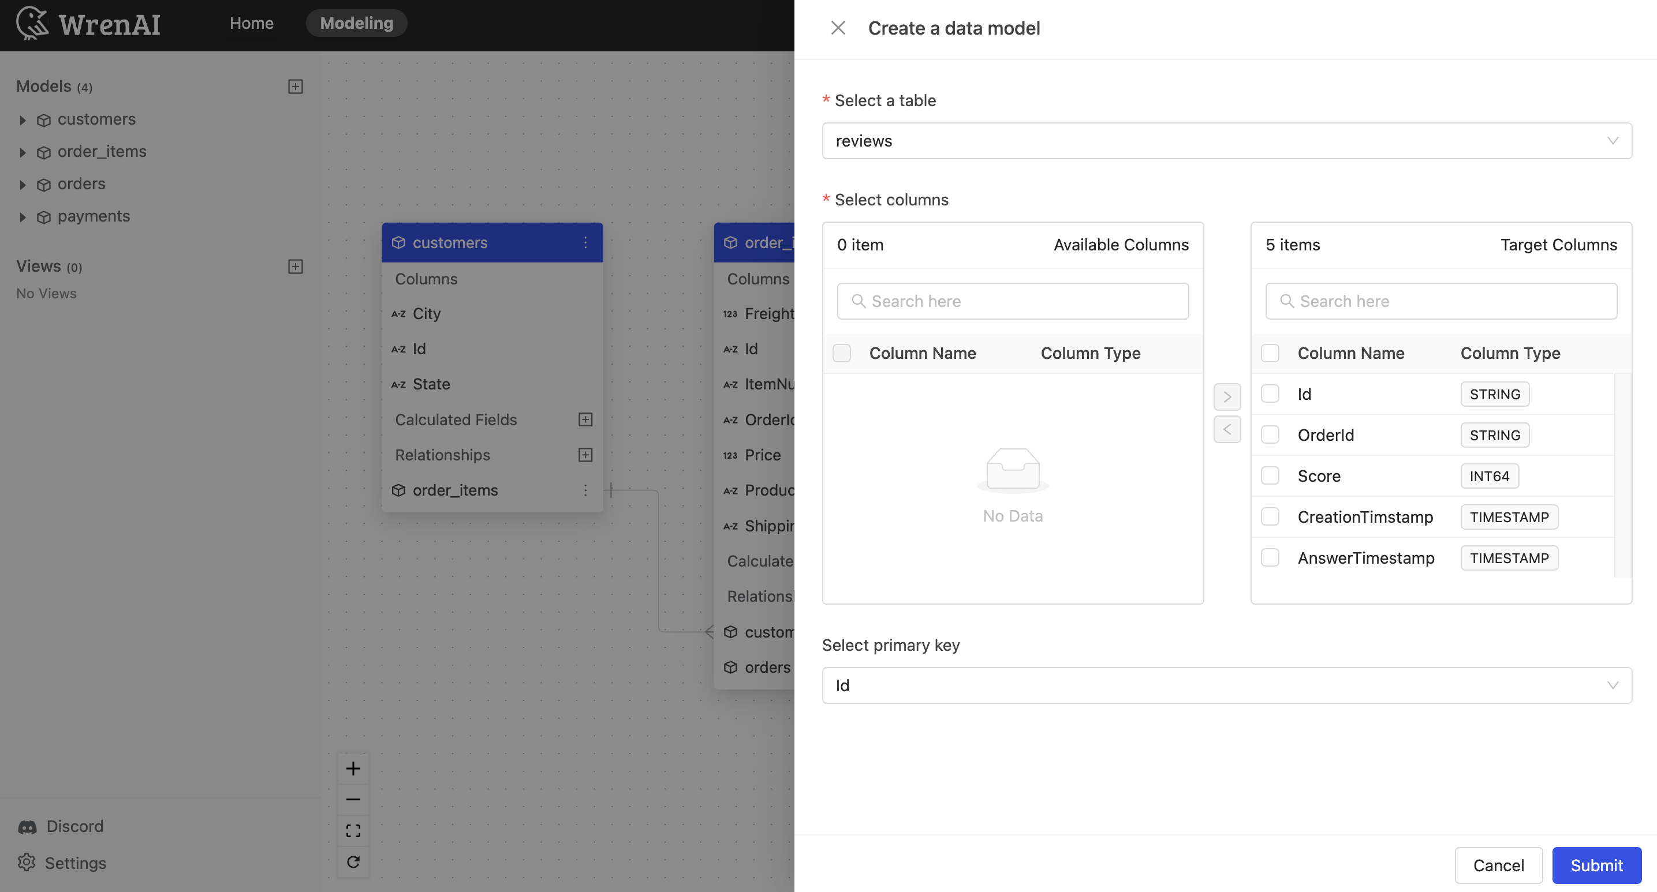
Task: Click the WrenAI bird logo
Action: coord(32,23)
